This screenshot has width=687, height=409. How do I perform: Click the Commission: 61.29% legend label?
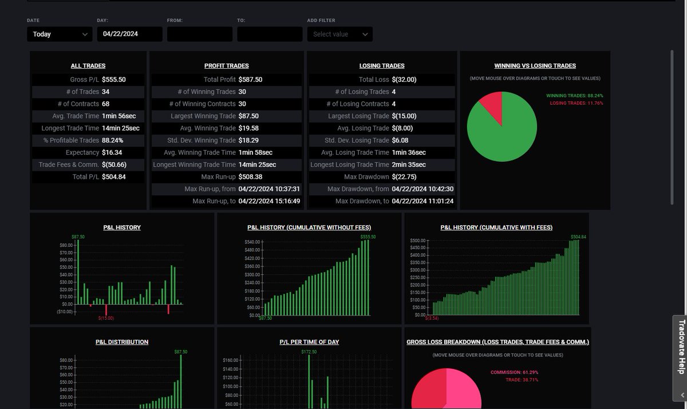pyautogui.click(x=515, y=372)
